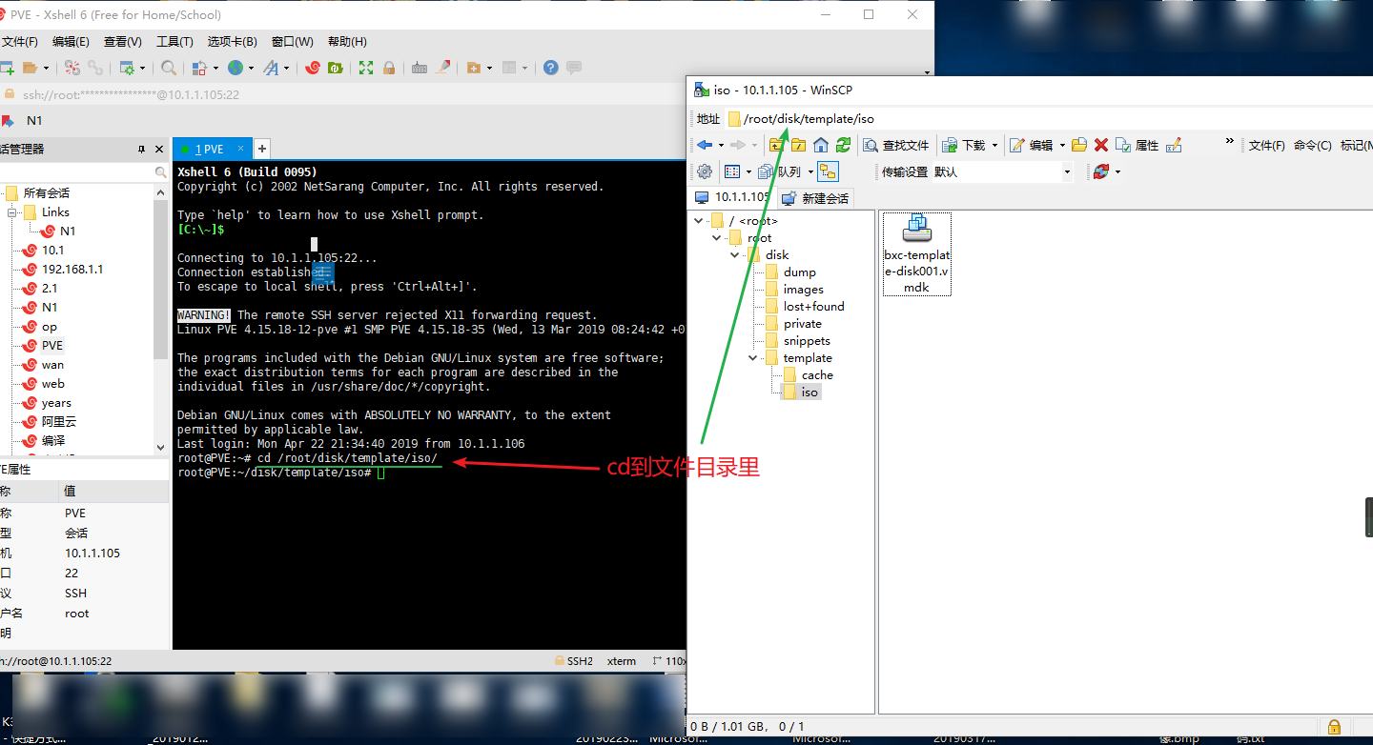The width and height of the screenshot is (1373, 745).
Task: Show more WinSCP toolbar items chevron
Action: click(x=1230, y=143)
